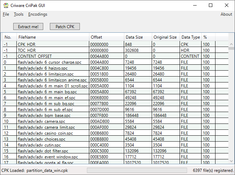
Task: Select adv_6_m_sub_ef.spc file name
Action: (45, 109)
